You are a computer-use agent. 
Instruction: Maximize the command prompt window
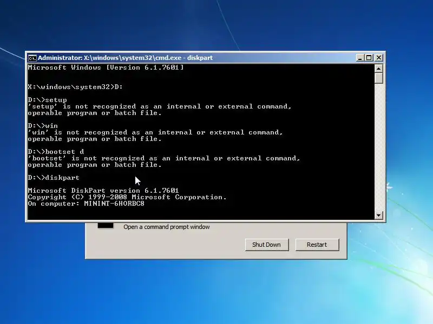tap(369, 58)
